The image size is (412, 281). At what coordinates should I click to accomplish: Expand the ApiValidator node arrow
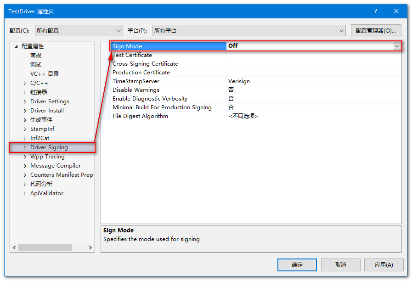pos(25,194)
